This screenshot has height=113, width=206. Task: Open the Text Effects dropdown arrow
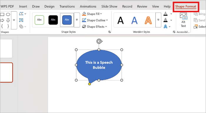pyautogui.click(x=170, y=27)
